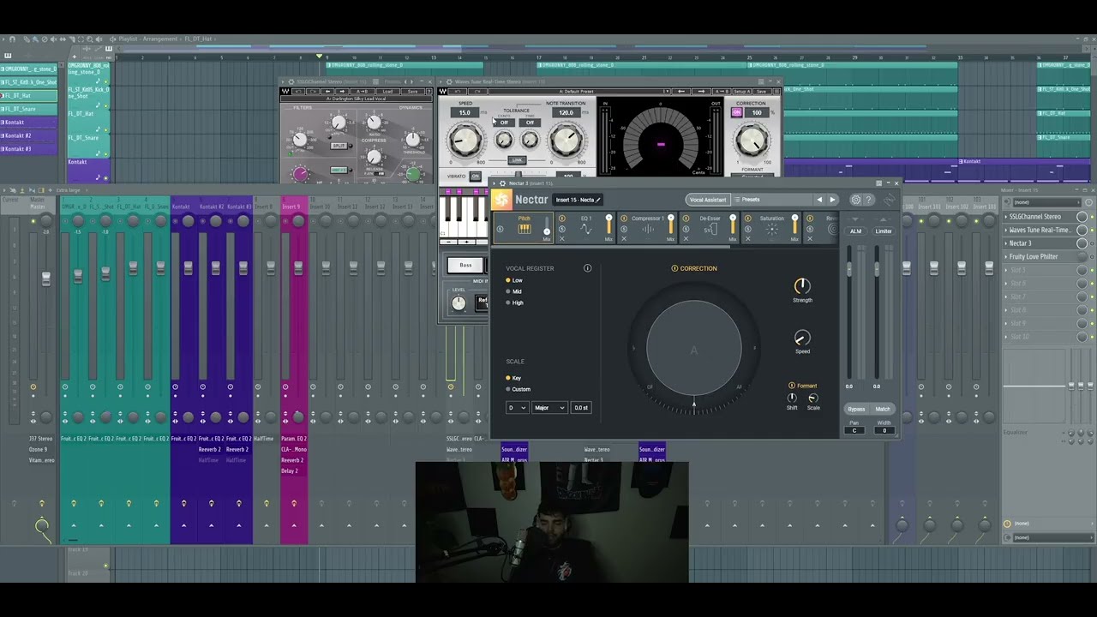Turn the Strength knob in Nectar
Image resolution: width=1097 pixels, height=617 pixels.
point(802,285)
